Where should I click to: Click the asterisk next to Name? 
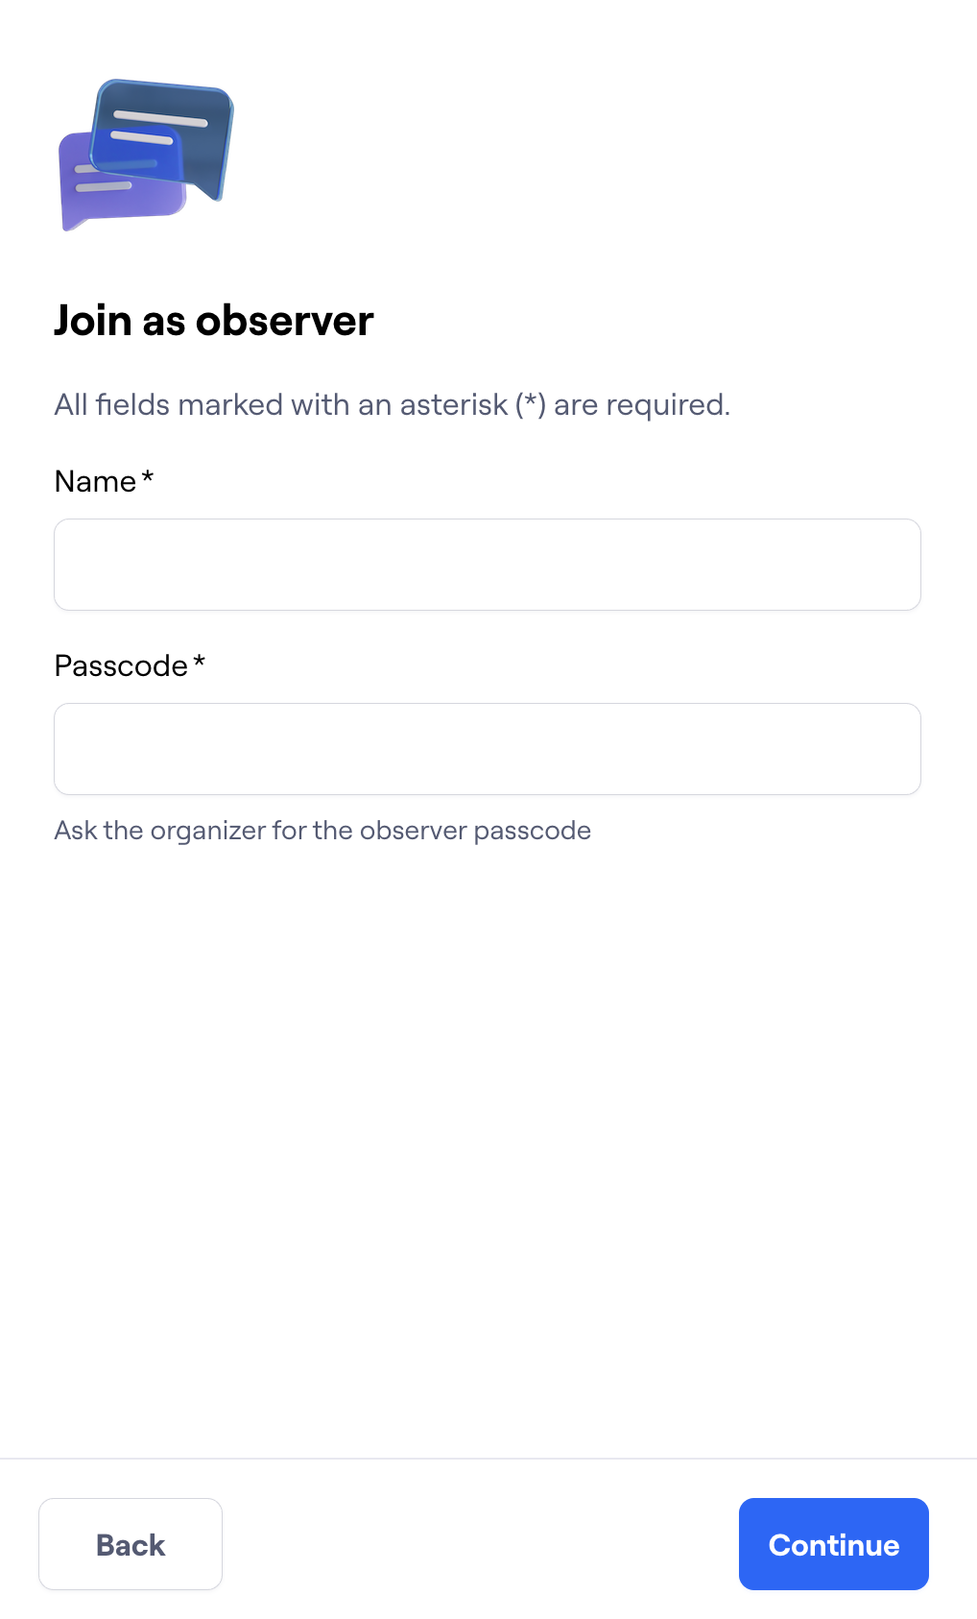coord(148,478)
